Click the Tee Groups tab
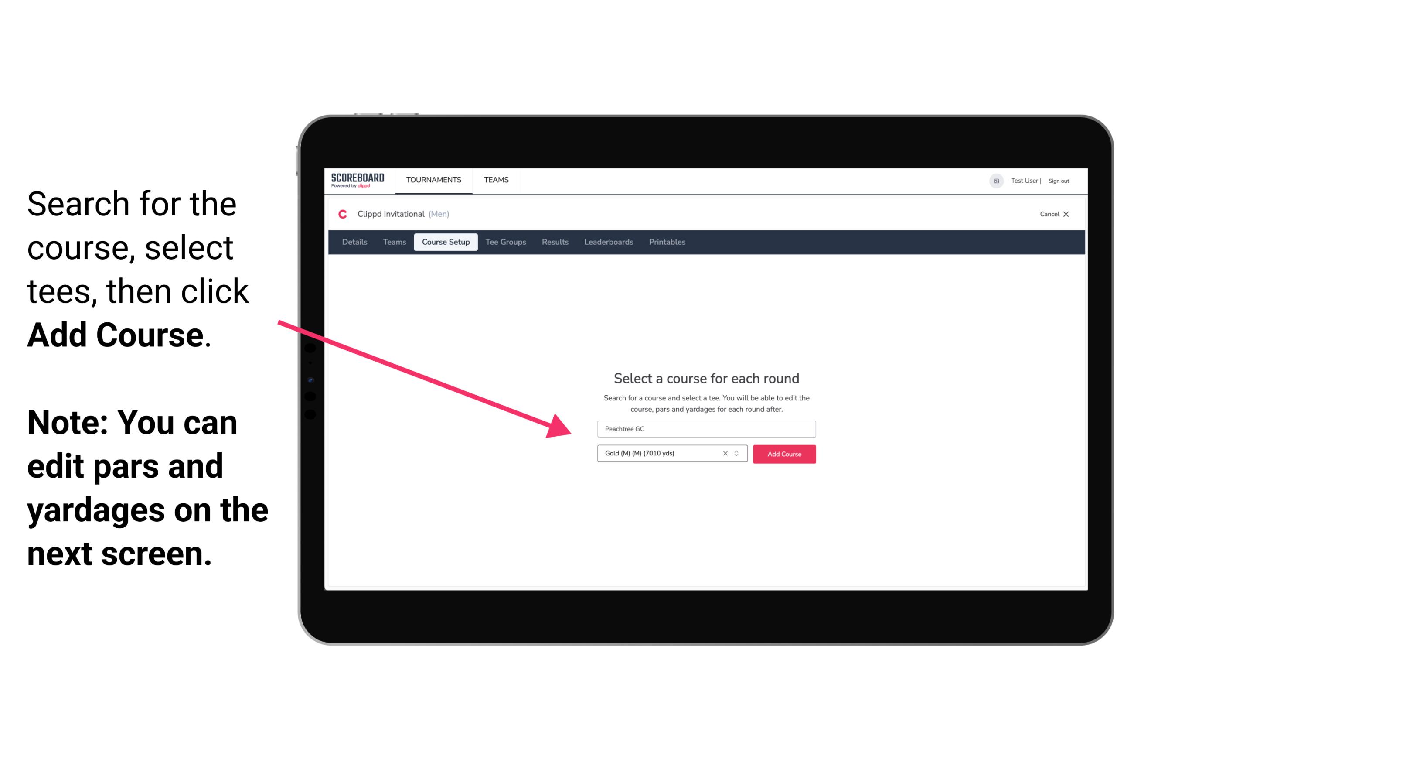Image resolution: width=1410 pixels, height=759 pixels. click(505, 242)
